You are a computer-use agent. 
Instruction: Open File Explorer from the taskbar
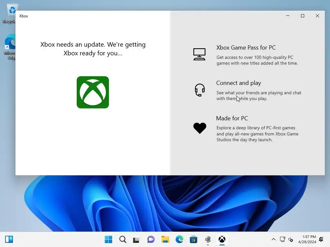[x=165, y=239]
